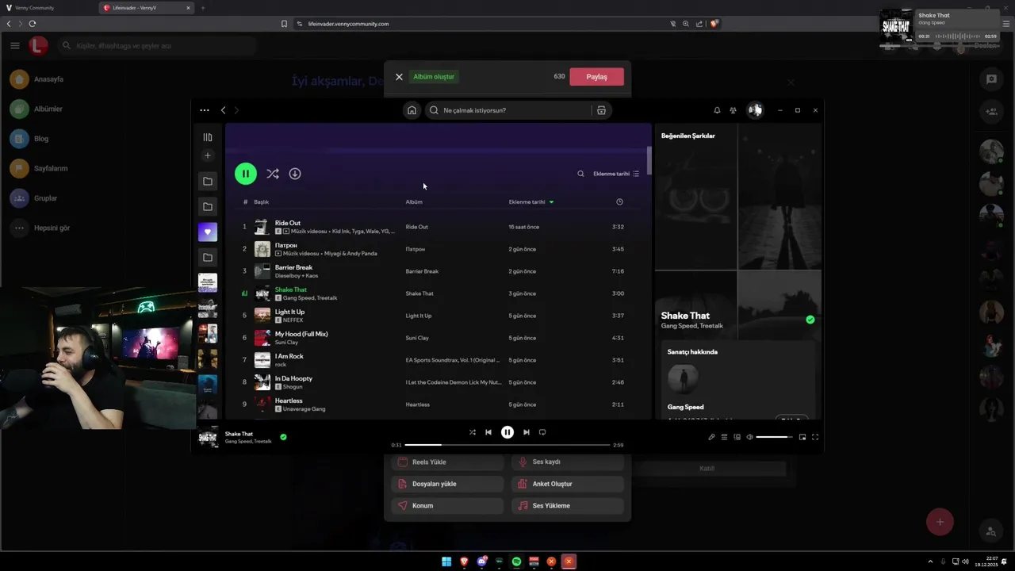Click Anket Oluştur in Lifeinvader

[x=568, y=484]
